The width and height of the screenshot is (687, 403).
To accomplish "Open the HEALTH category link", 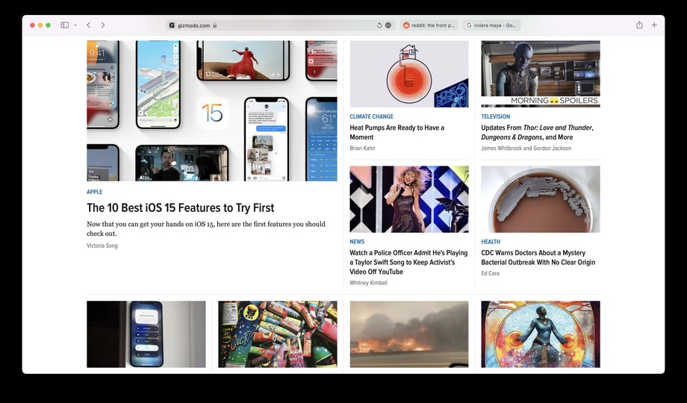I will coord(491,242).
